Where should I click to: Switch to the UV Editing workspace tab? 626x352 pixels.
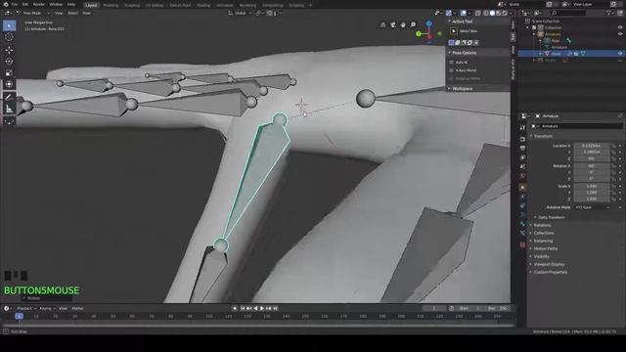pyautogui.click(x=155, y=5)
